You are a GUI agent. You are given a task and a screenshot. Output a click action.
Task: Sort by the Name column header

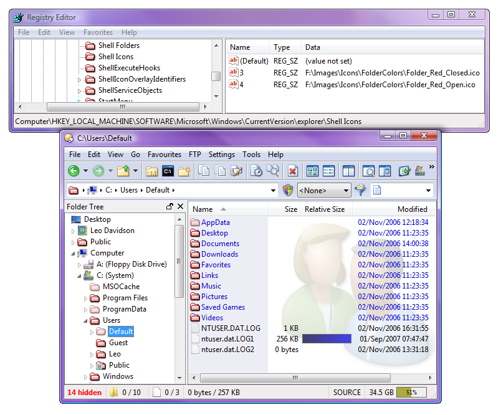[228, 209]
